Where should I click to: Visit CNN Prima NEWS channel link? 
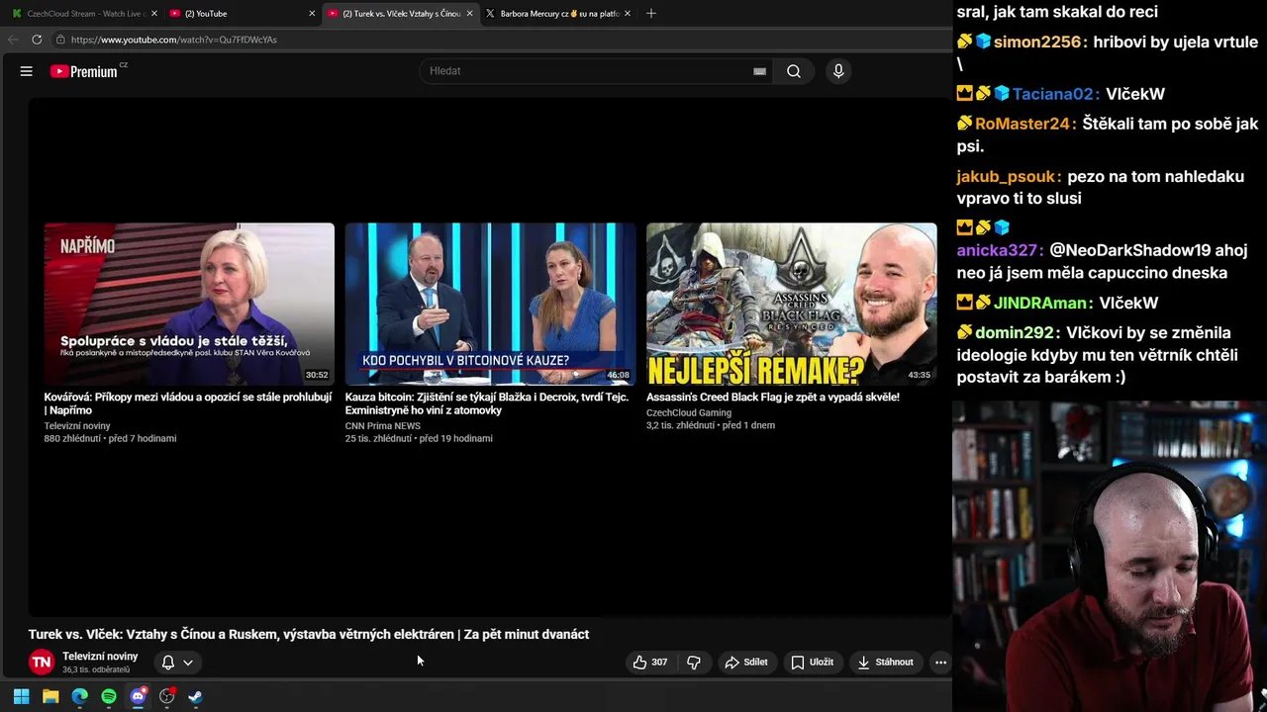tap(383, 426)
